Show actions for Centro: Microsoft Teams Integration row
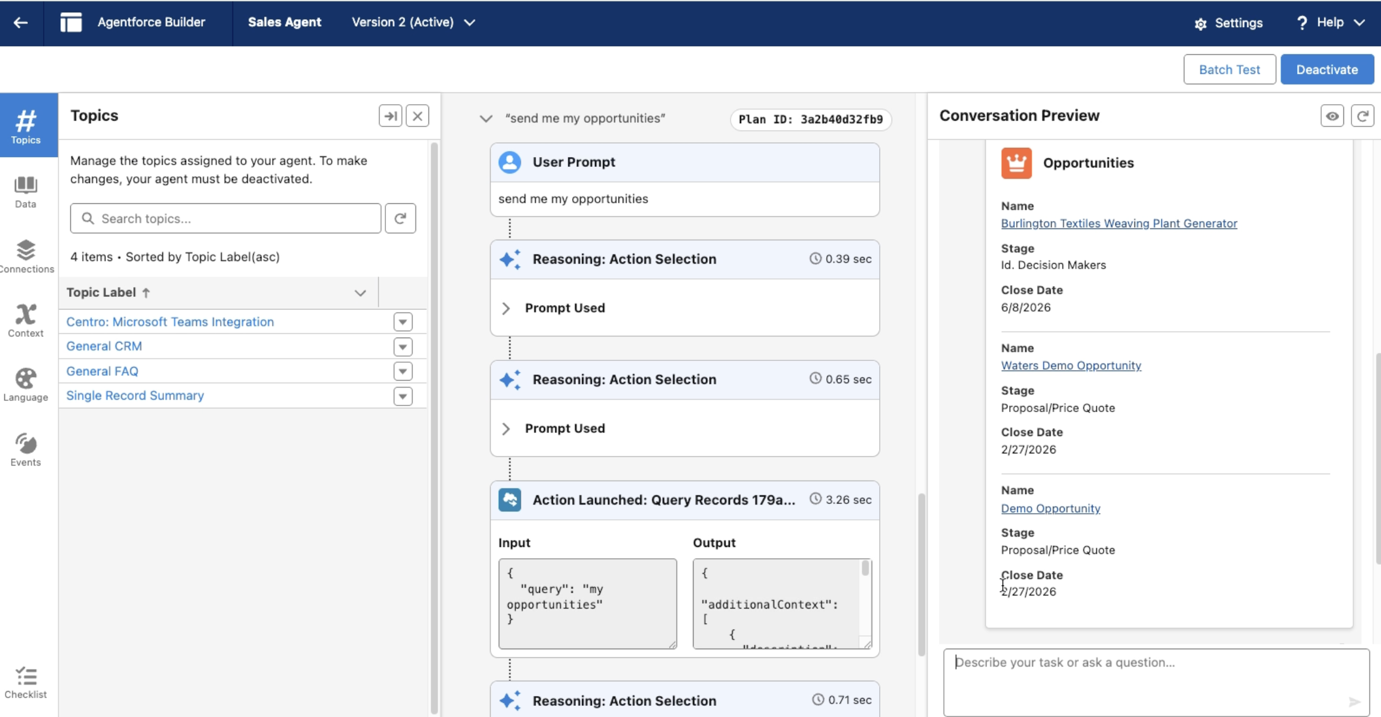The image size is (1381, 717). click(403, 322)
